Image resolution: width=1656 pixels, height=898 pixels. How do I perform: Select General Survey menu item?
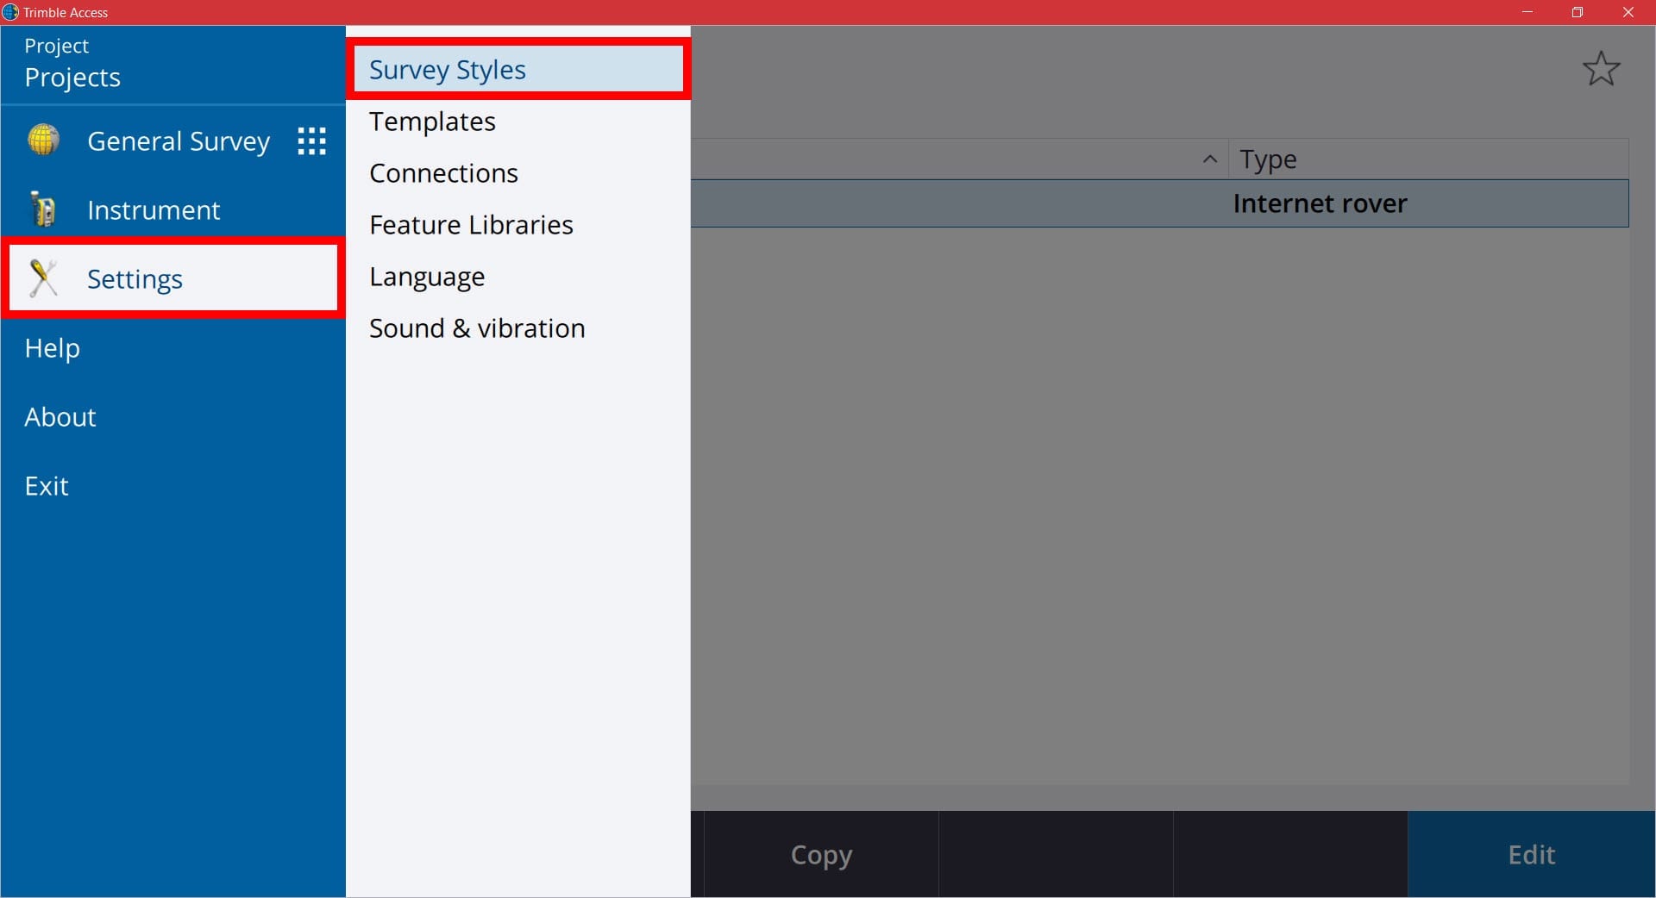179,141
